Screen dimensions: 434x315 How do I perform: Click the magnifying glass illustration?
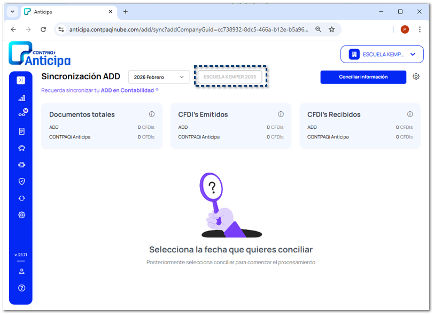point(231,205)
